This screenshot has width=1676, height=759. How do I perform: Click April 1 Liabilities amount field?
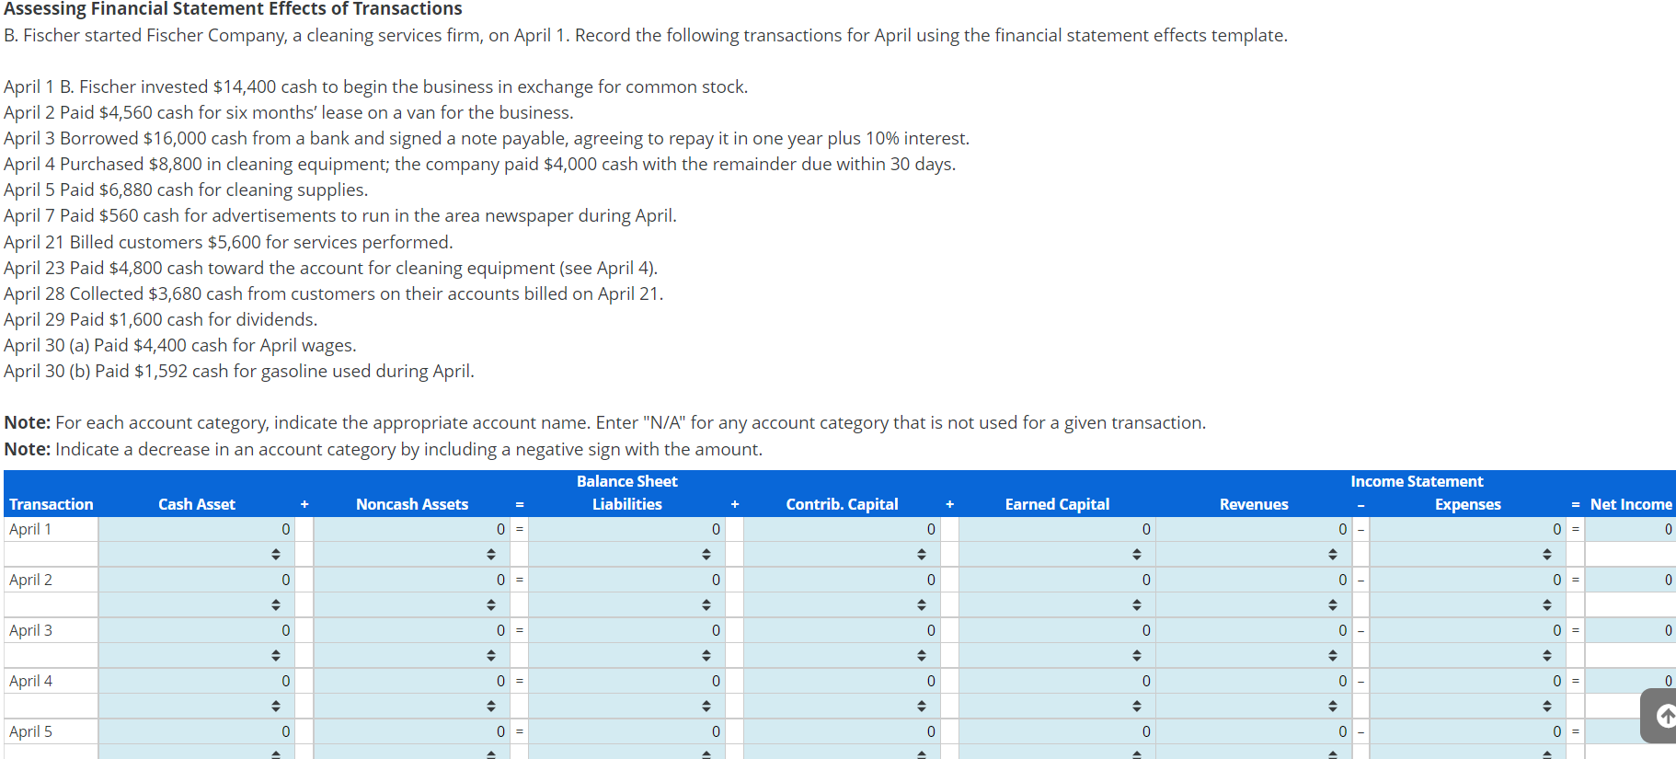626,529
